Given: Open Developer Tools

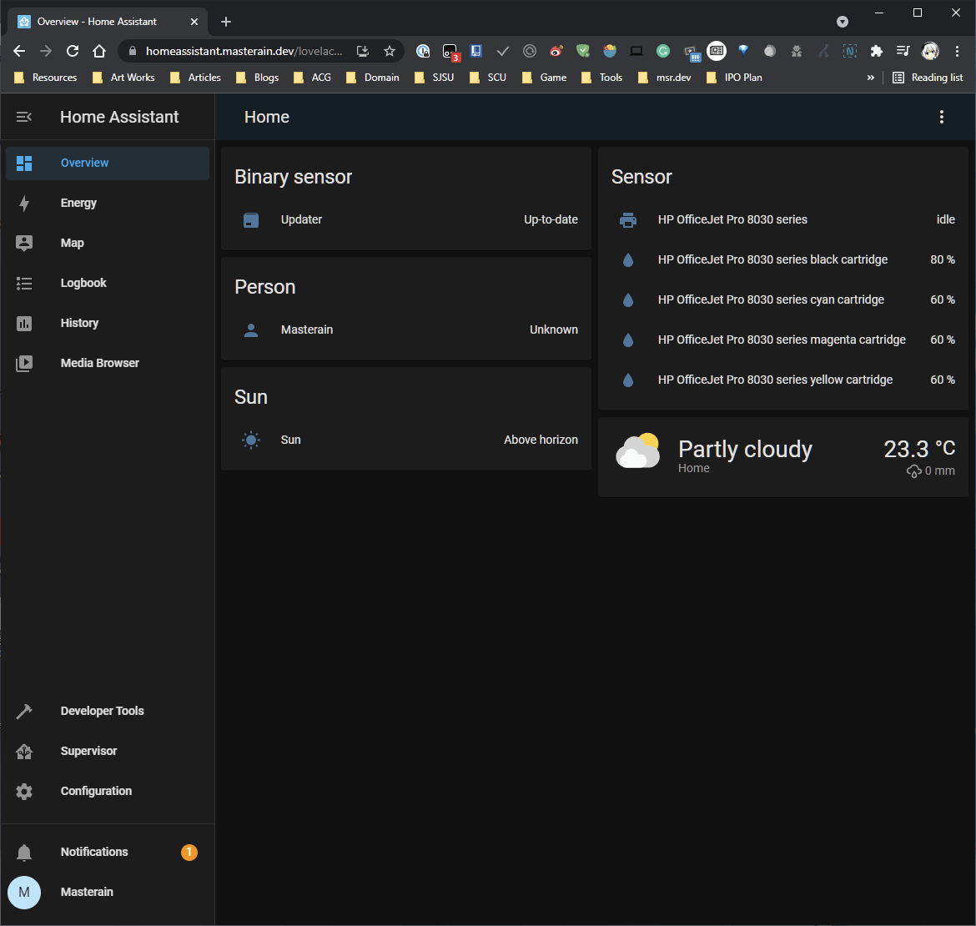Looking at the screenshot, I should pos(102,711).
